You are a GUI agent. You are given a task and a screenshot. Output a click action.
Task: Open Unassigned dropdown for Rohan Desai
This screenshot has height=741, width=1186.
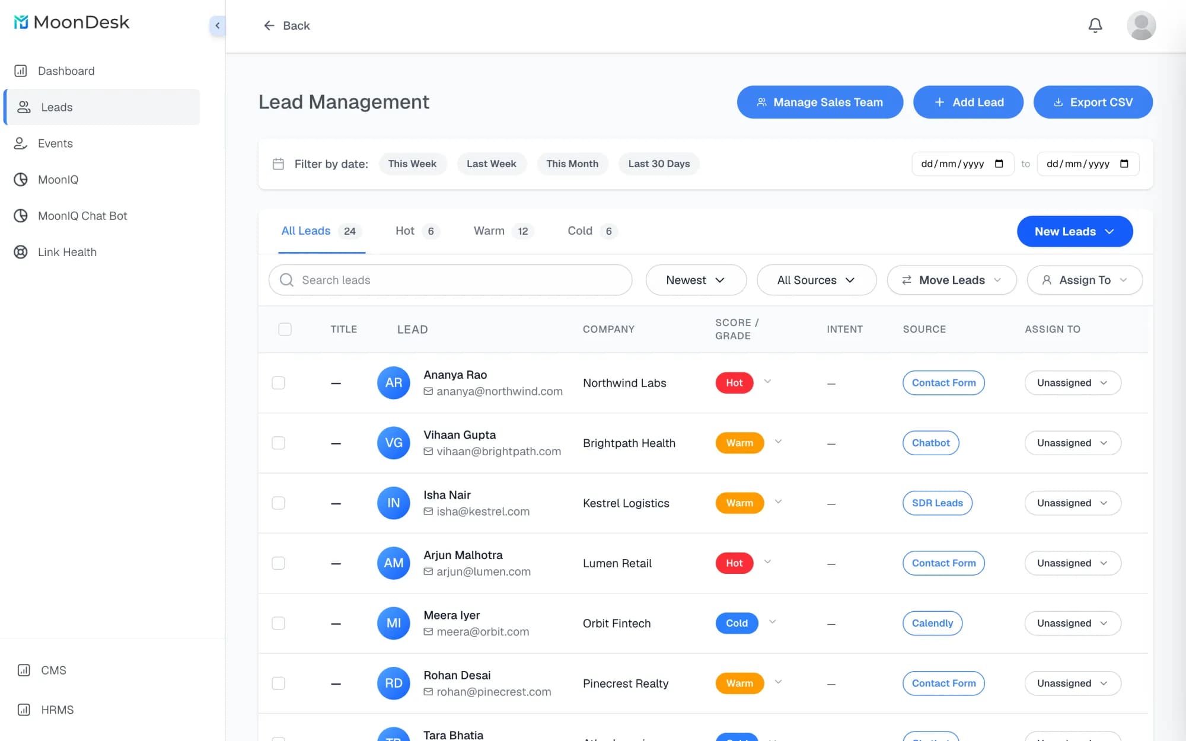click(1073, 683)
